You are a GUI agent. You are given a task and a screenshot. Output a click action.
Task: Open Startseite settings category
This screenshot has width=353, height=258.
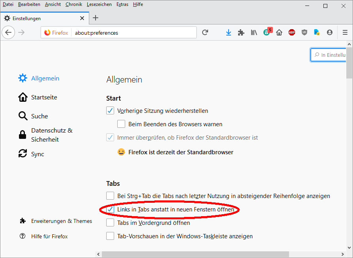[38, 97]
